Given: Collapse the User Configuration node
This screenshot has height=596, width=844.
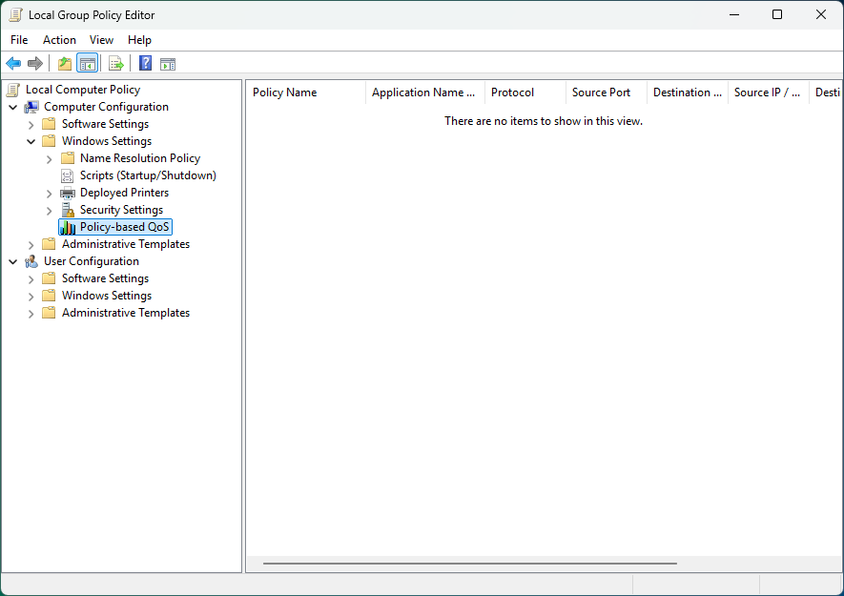Looking at the screenshot, I should [13, 261].
